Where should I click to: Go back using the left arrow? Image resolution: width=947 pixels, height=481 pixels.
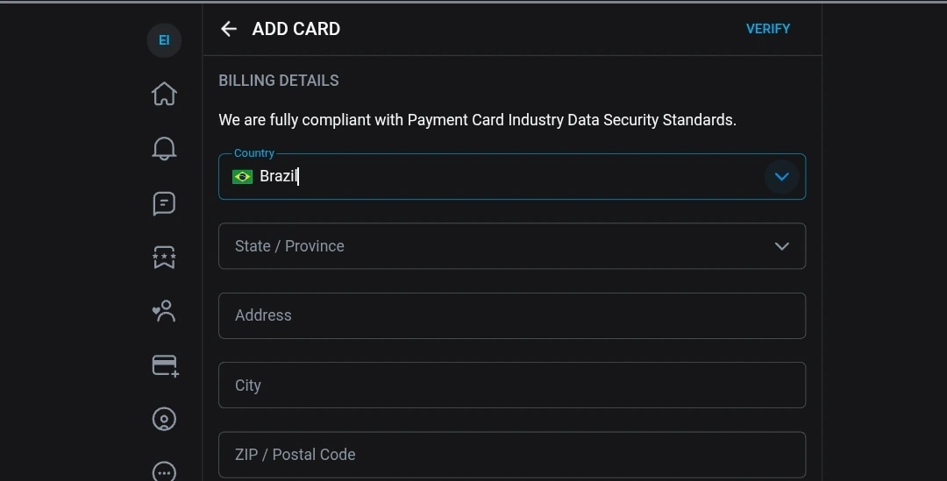[229, 29]
